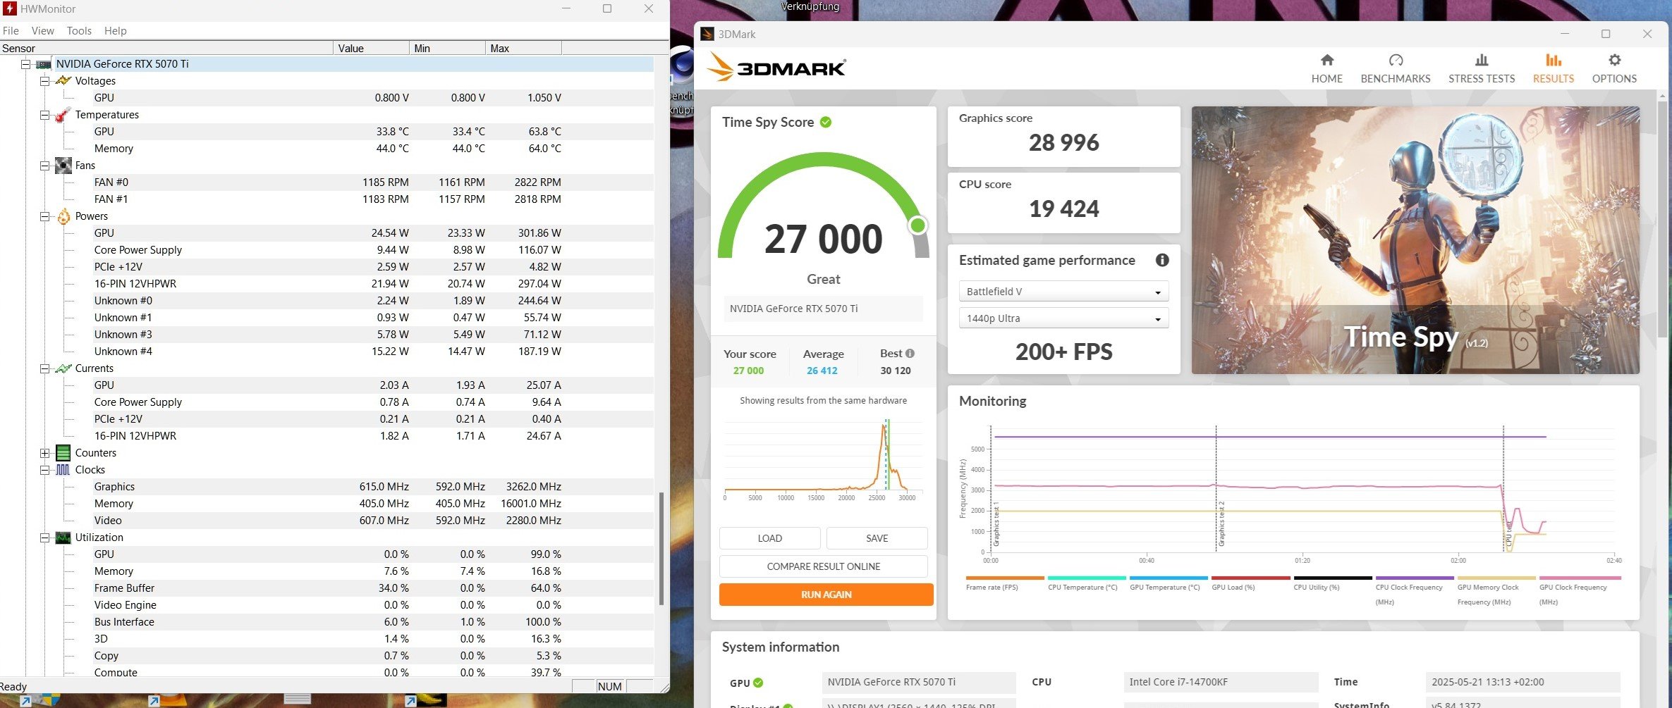Click COMPARE RESULT ONLINE
Screen dimensions: 1672x708
823,566
